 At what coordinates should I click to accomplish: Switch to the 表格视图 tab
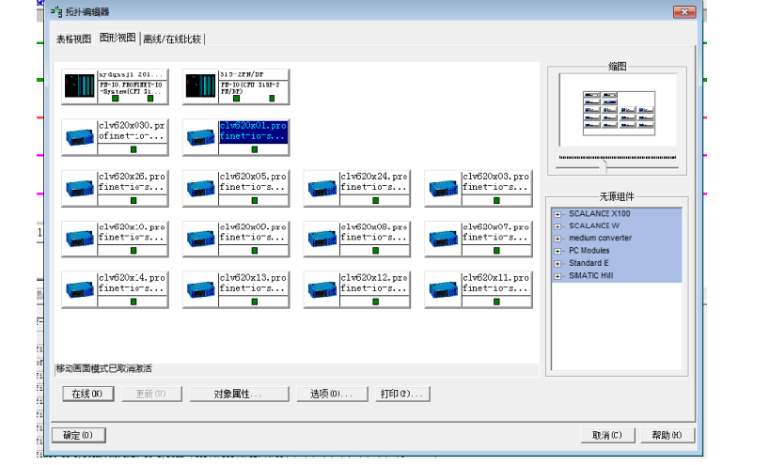(x=74, y=39)
